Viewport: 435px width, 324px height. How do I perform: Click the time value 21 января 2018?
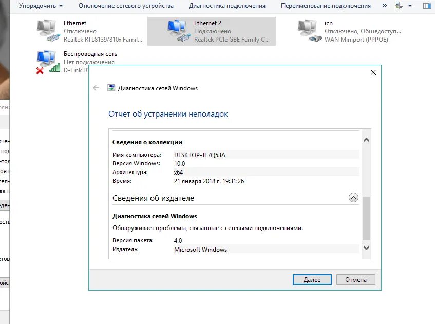pos(209,181)
